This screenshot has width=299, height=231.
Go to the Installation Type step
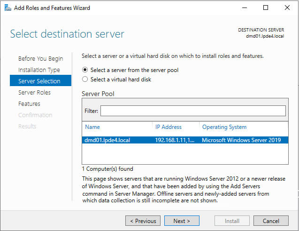click(39, 70)
